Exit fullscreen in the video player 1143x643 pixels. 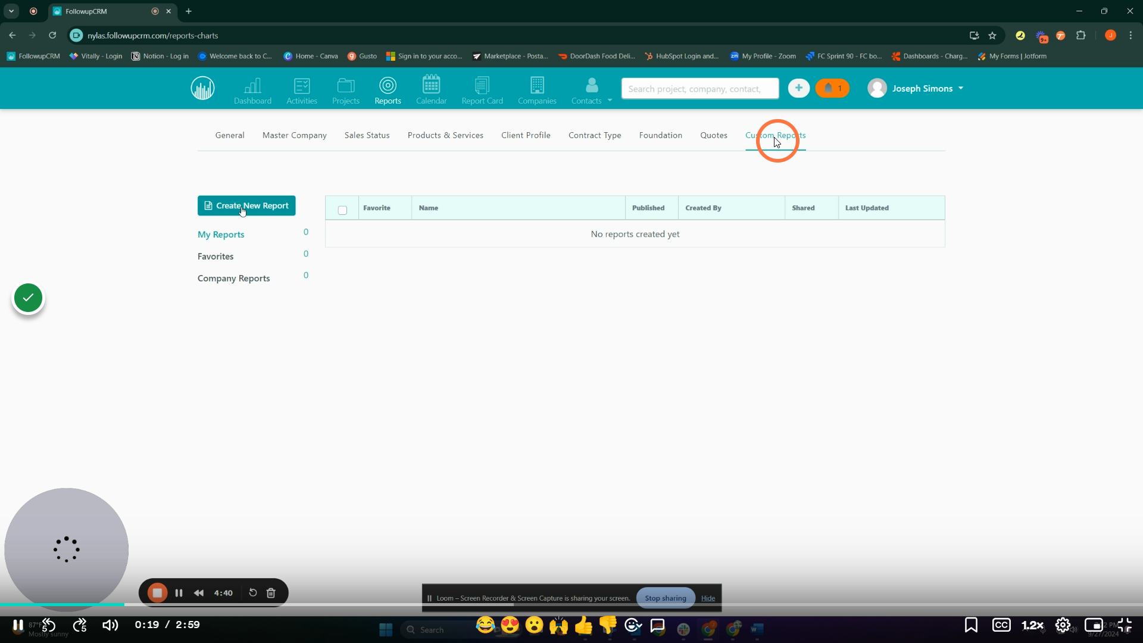(1125, 625)
